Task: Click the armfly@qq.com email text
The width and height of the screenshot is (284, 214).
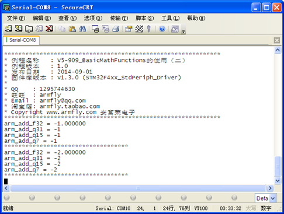Action: click(63, 101)
